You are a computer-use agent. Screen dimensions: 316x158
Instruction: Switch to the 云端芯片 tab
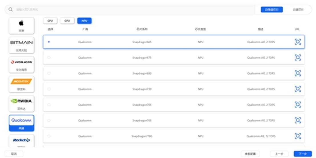pyautogui.click(x=298, y=9)
